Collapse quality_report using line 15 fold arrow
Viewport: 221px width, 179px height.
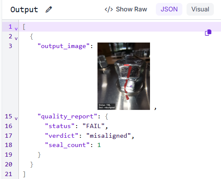16,118
